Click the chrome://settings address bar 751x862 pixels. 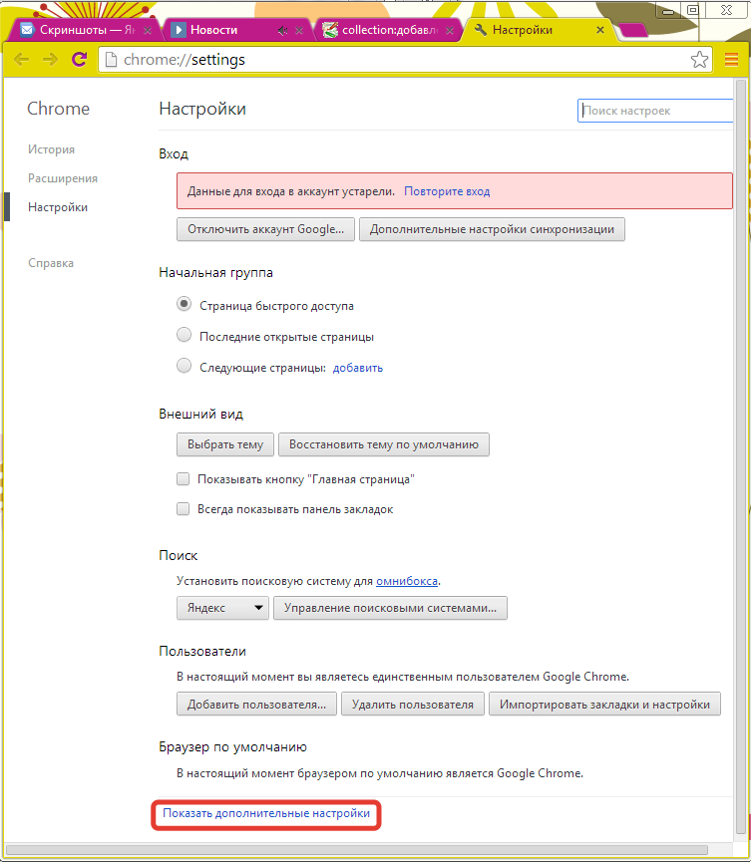pyautogui.click(x=404, y=60)
